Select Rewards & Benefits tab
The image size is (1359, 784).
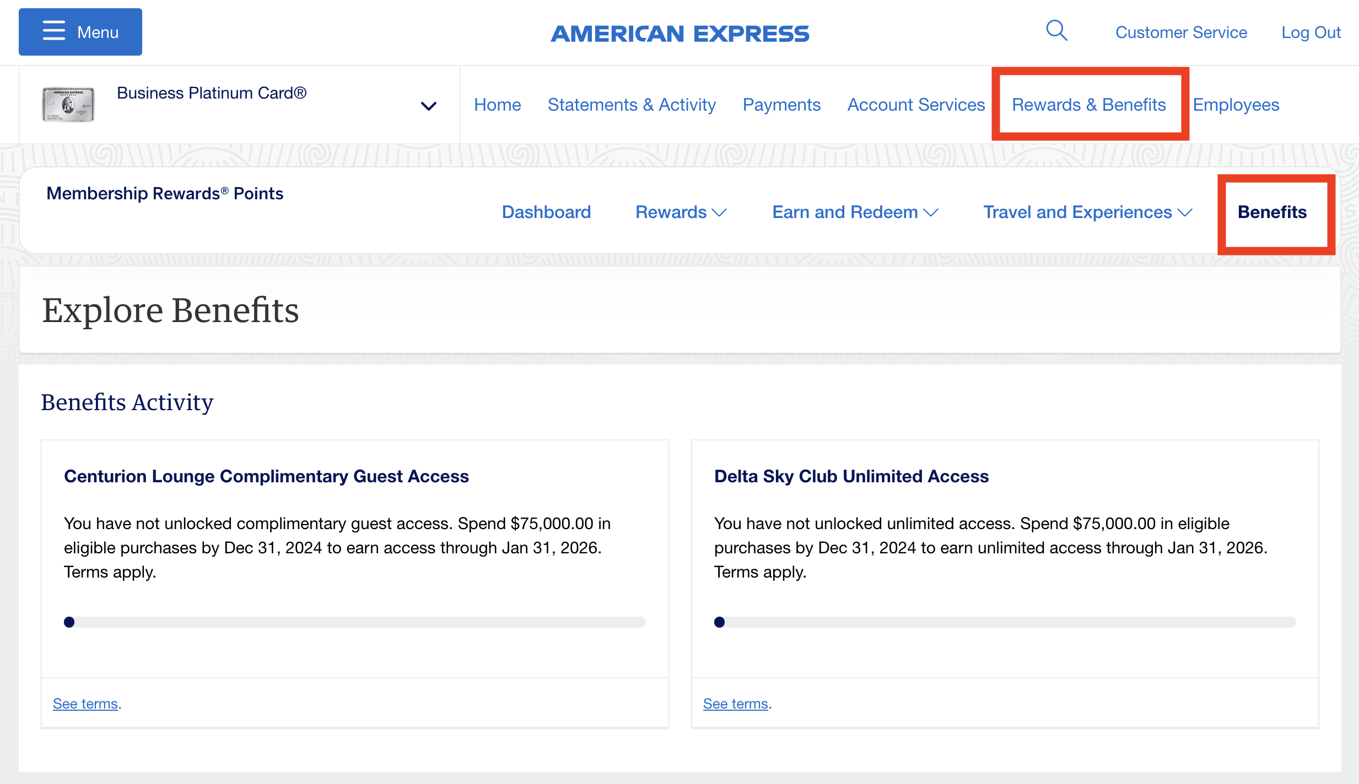point(1089,105)
